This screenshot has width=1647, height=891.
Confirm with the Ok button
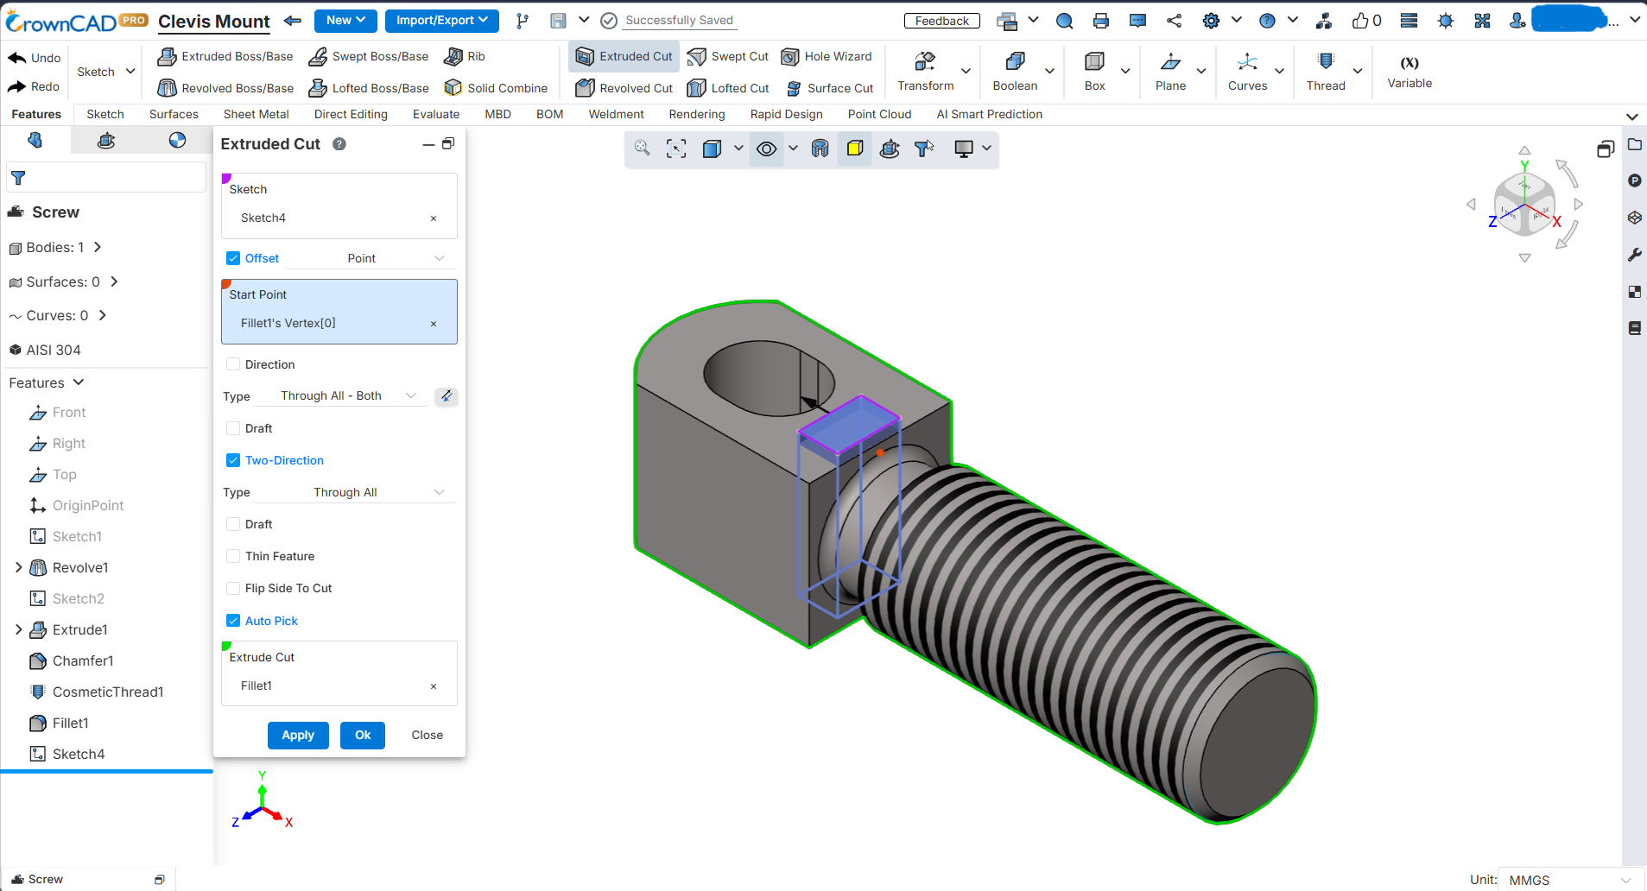click(363, 736)
